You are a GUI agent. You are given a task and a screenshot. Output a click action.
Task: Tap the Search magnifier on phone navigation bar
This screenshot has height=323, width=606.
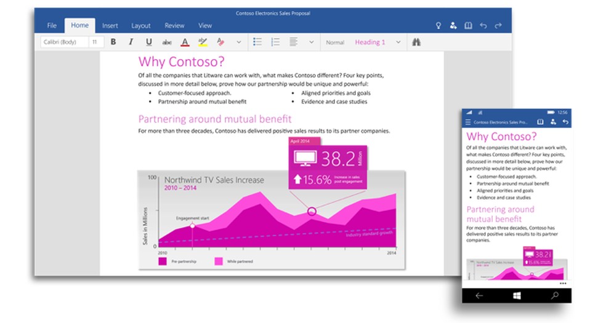pyautogui.click(x=555, y=295)
